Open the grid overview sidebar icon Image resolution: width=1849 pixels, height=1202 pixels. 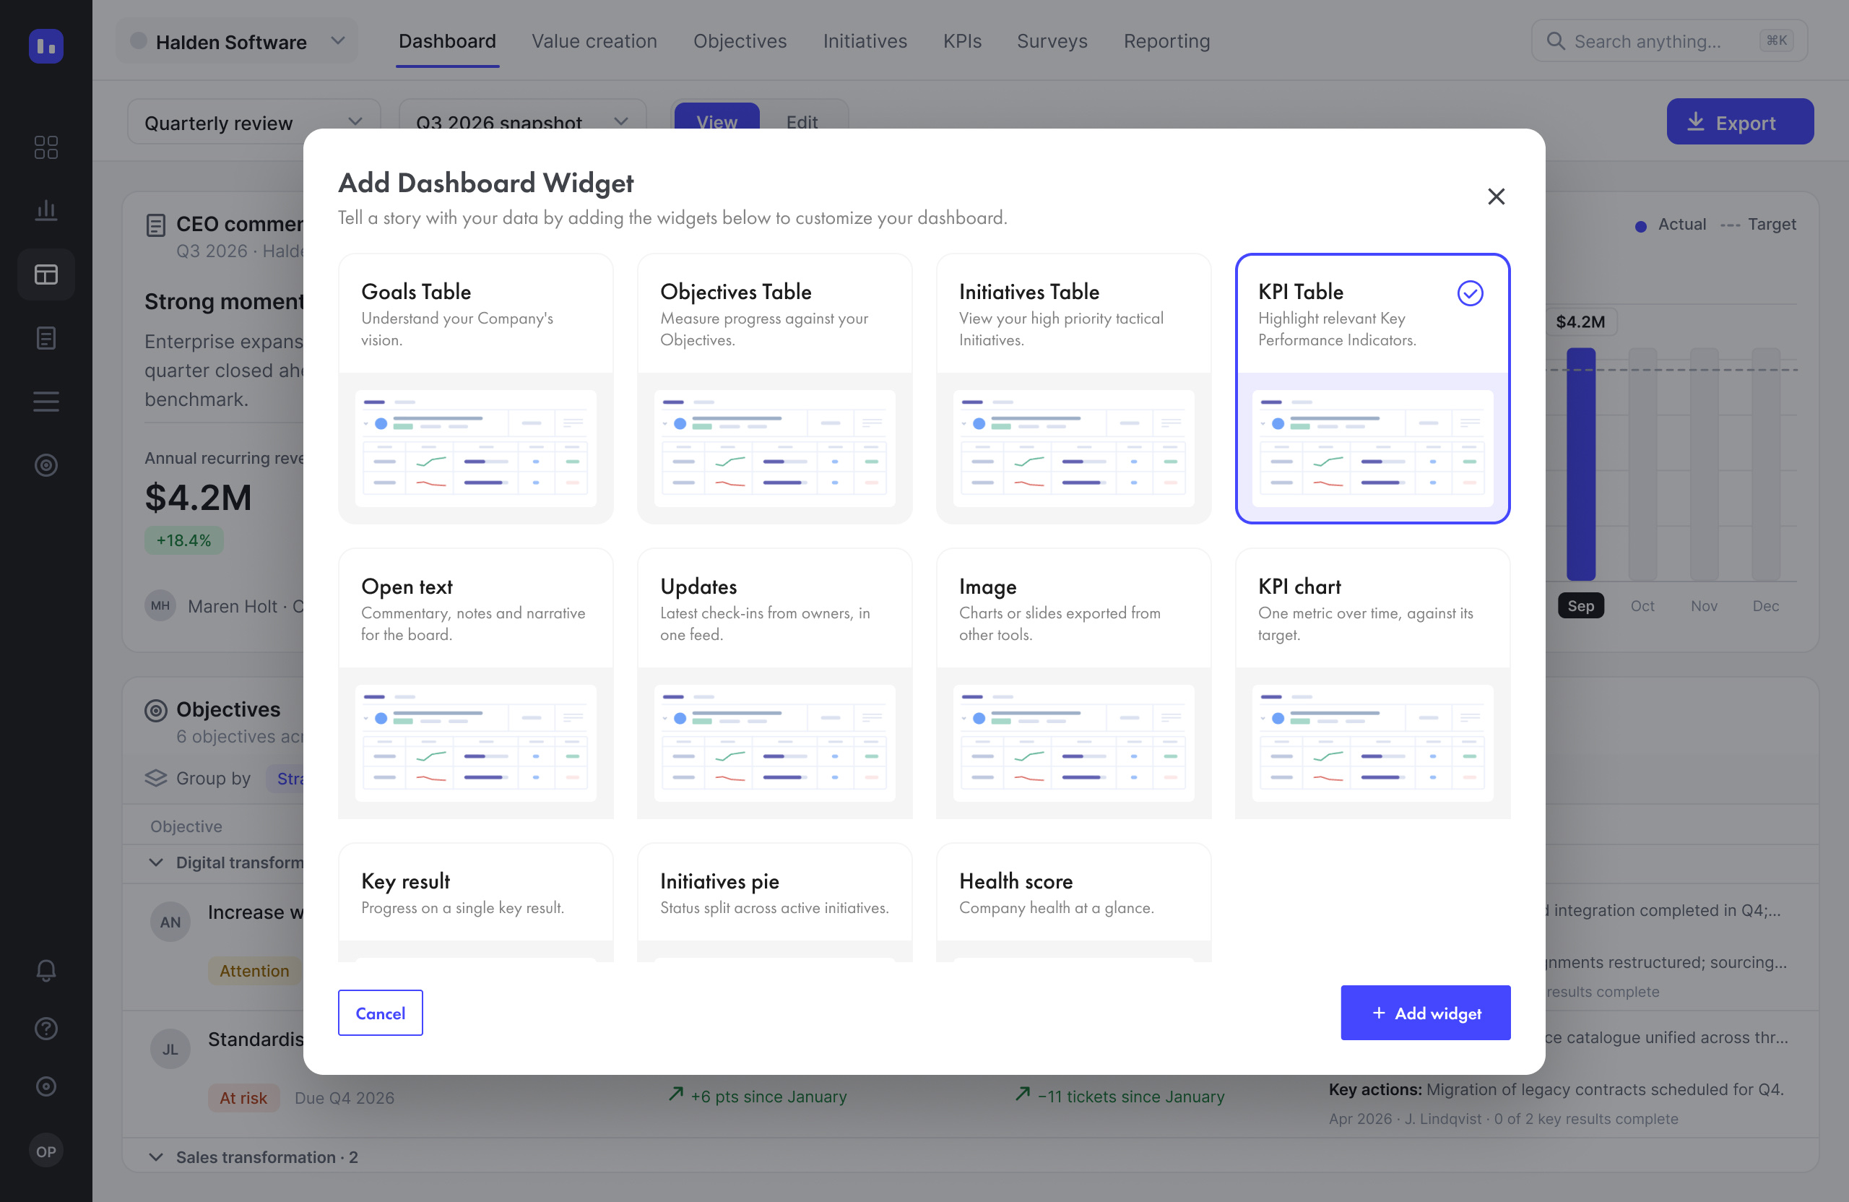pyautogui.click(x=46, y=147)
